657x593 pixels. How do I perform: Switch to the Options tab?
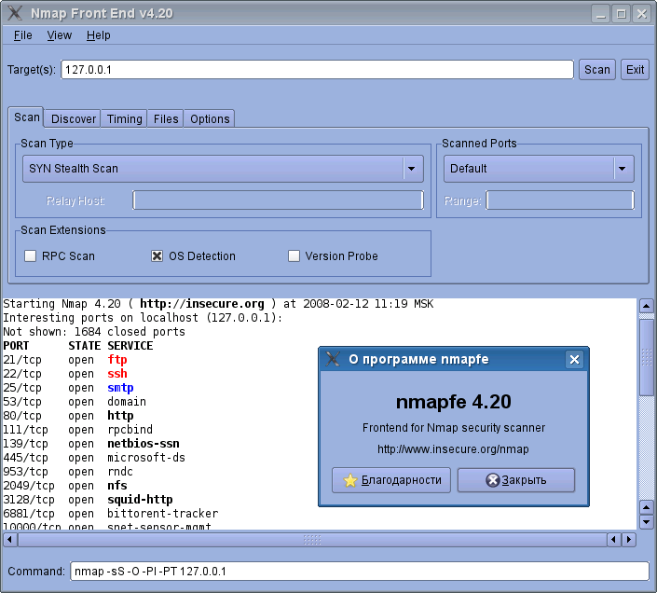[210, 119]
